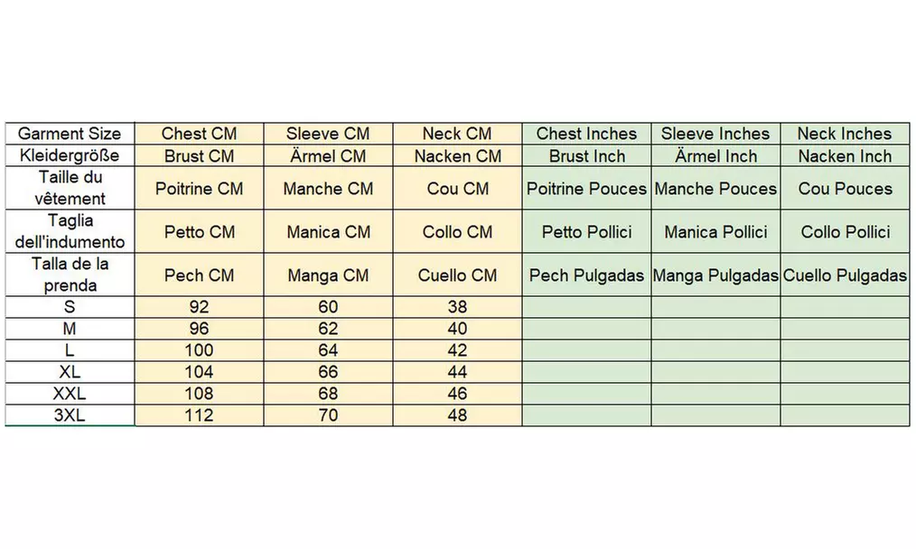Click the Cuello Pulgadas cell

(x=845, y=275)
